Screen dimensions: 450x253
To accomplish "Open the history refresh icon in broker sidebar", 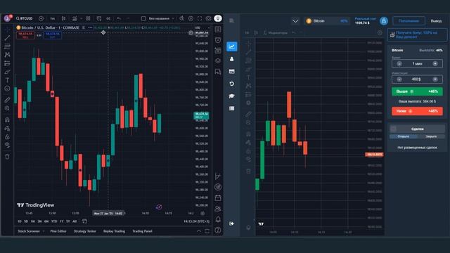I will (x=231, y=84).
